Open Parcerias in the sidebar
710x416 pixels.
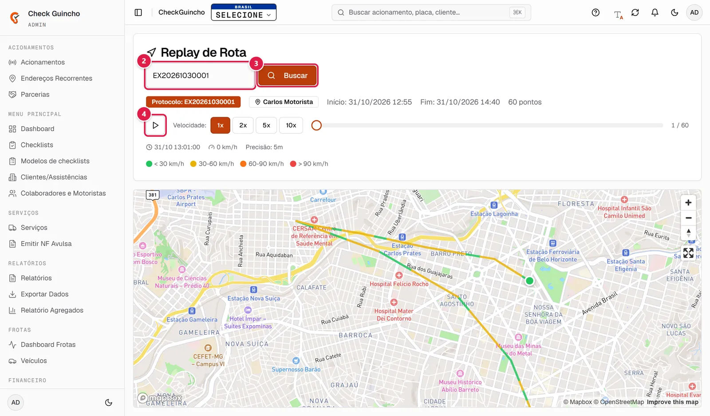(x=62, y=94)
